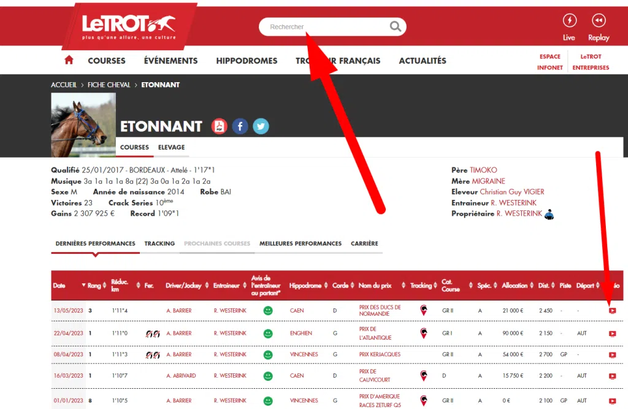
Task: Sort the table by Corde column
Action: (343, 286)
